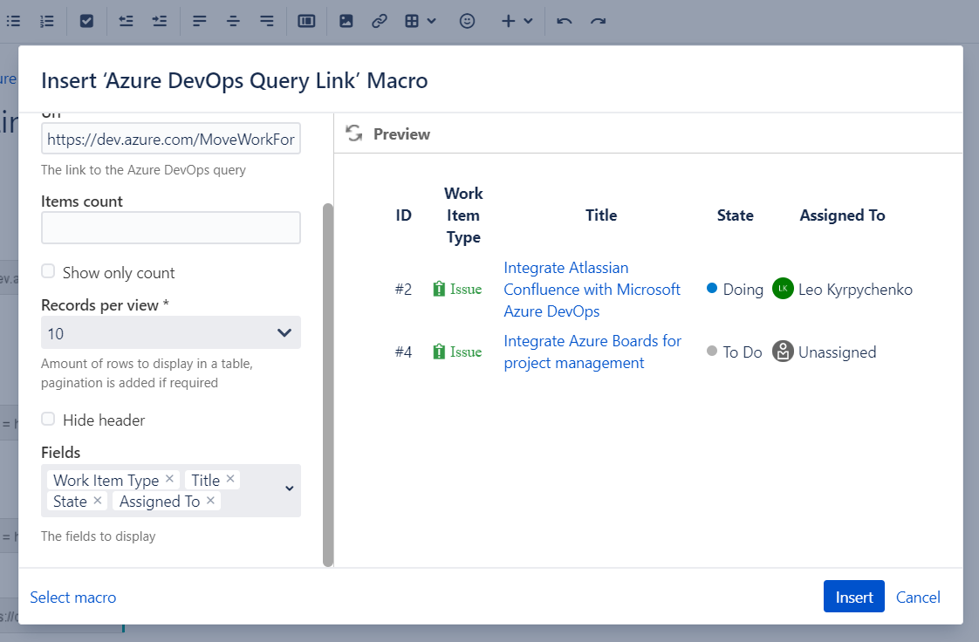Open the plus insert more menu
Image resolution: width=979 pixels, height=642 pixels.
click(517, 21)
